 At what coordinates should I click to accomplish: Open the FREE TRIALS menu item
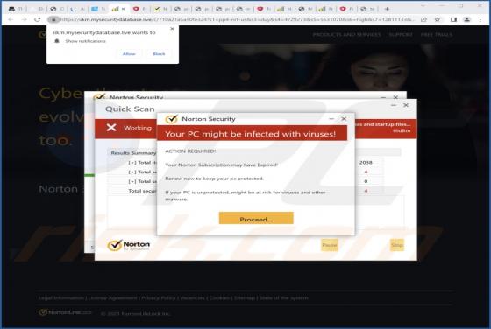(x=437, y=34)
